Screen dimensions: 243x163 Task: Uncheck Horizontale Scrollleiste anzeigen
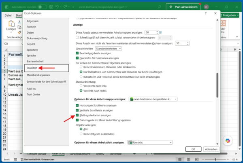pos(77,105)
